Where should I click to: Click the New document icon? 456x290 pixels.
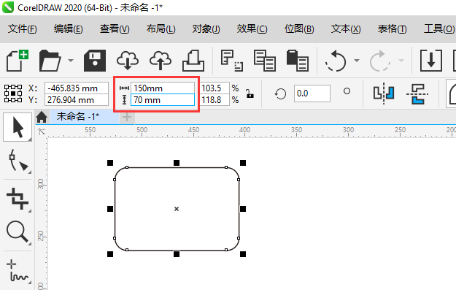pyautogui.click(x=18, y=61)
